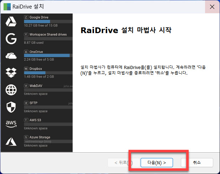Click '2.24 GB free of 5 GB' text

click(39, 59)
